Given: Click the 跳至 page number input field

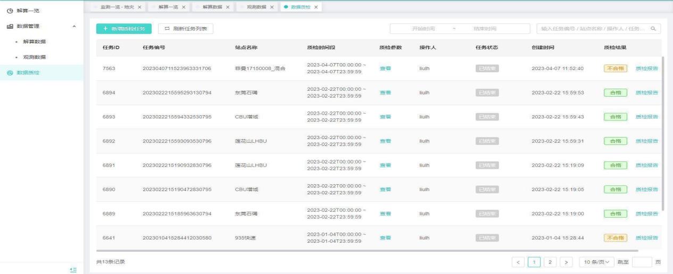Looking at the screenshot, I should [x=642, y=262].
